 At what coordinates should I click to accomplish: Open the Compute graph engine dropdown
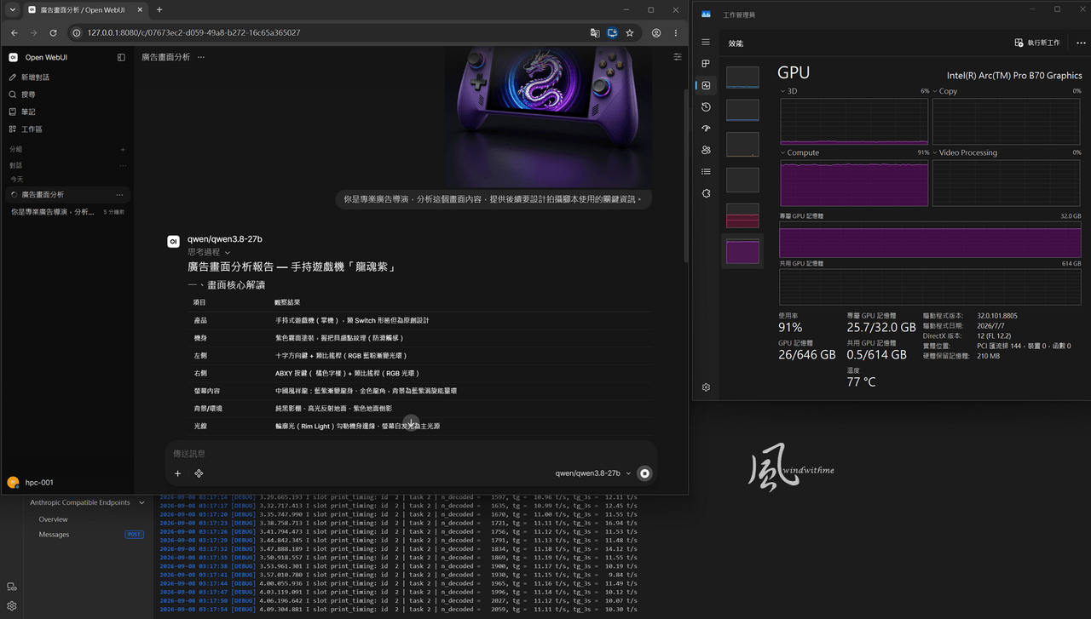[x=799, y=152]
